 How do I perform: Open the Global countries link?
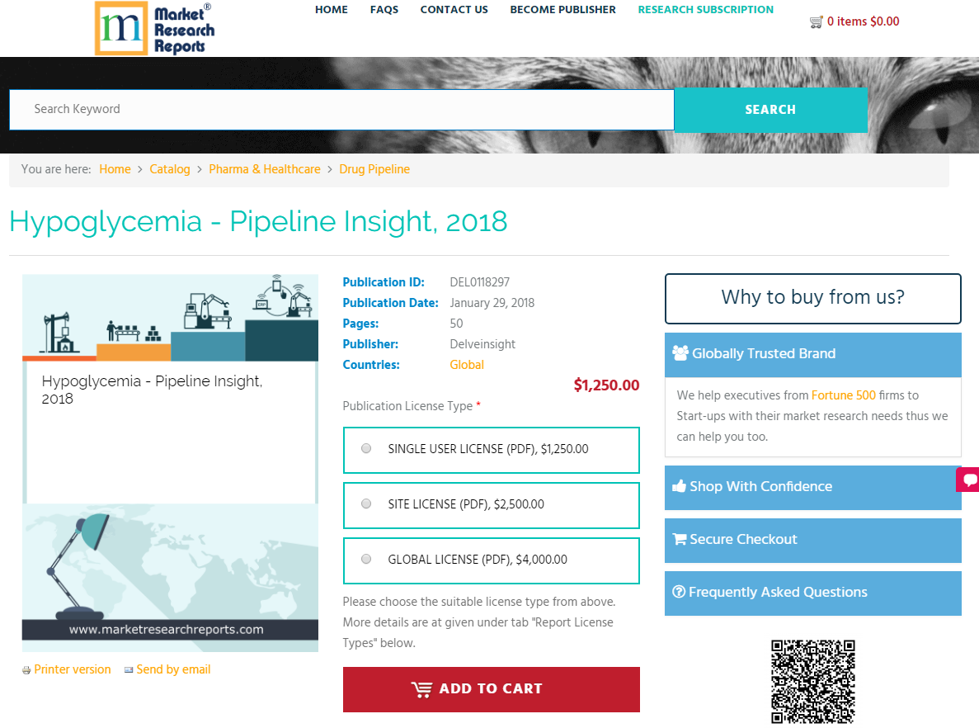467,365
